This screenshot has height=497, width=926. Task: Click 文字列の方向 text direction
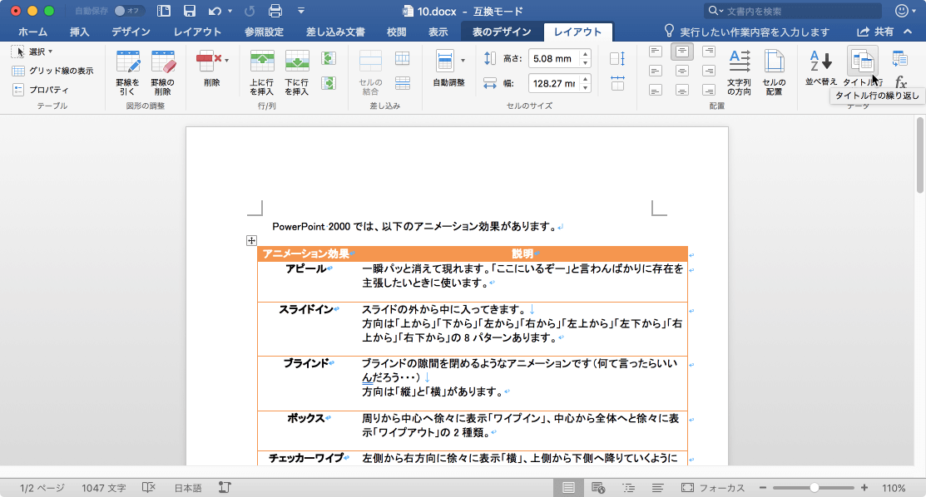tap(739, 72)
